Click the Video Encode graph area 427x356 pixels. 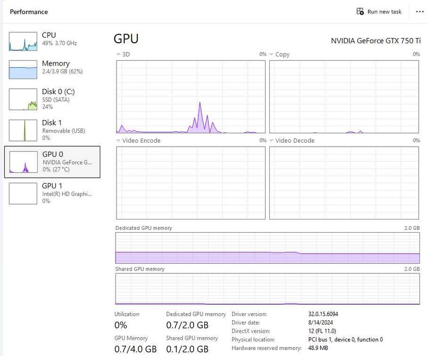(x=191, y=183)
